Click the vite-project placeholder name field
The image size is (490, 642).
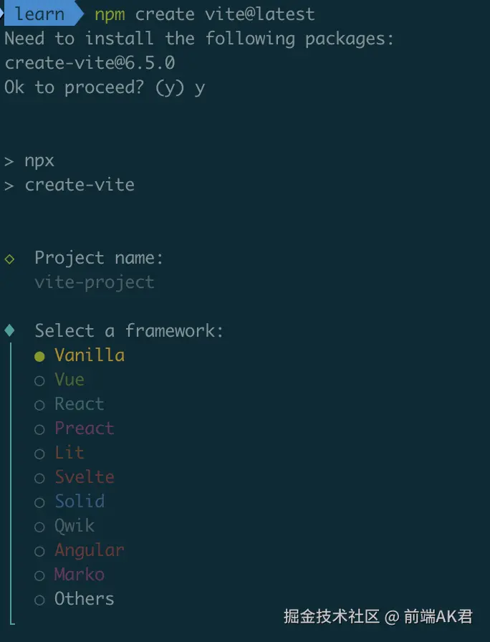(x=94, y=282)
